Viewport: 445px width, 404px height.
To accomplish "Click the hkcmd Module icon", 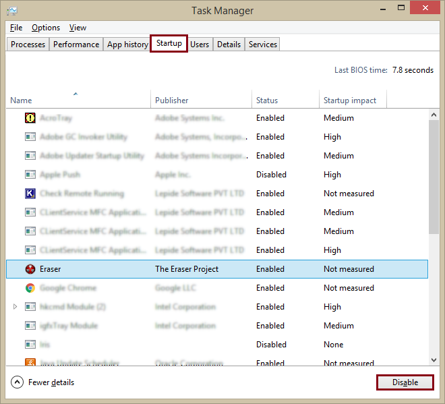I will (x=30, y=307).
